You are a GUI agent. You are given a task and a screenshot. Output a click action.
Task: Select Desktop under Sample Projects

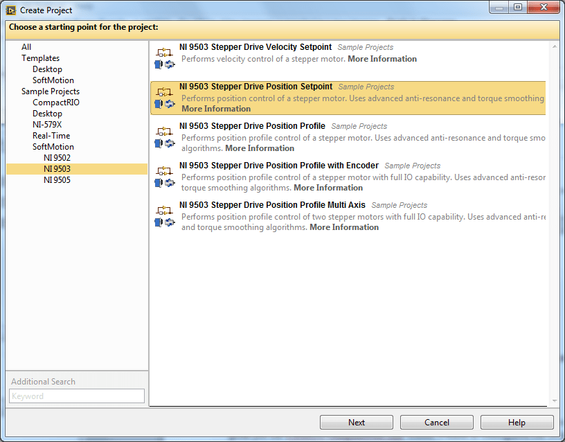(x=47, y=114)
